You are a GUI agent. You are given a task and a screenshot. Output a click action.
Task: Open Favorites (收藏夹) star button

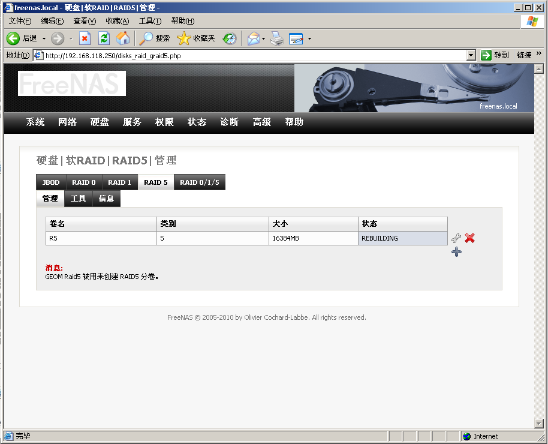[x=195, y=38]
